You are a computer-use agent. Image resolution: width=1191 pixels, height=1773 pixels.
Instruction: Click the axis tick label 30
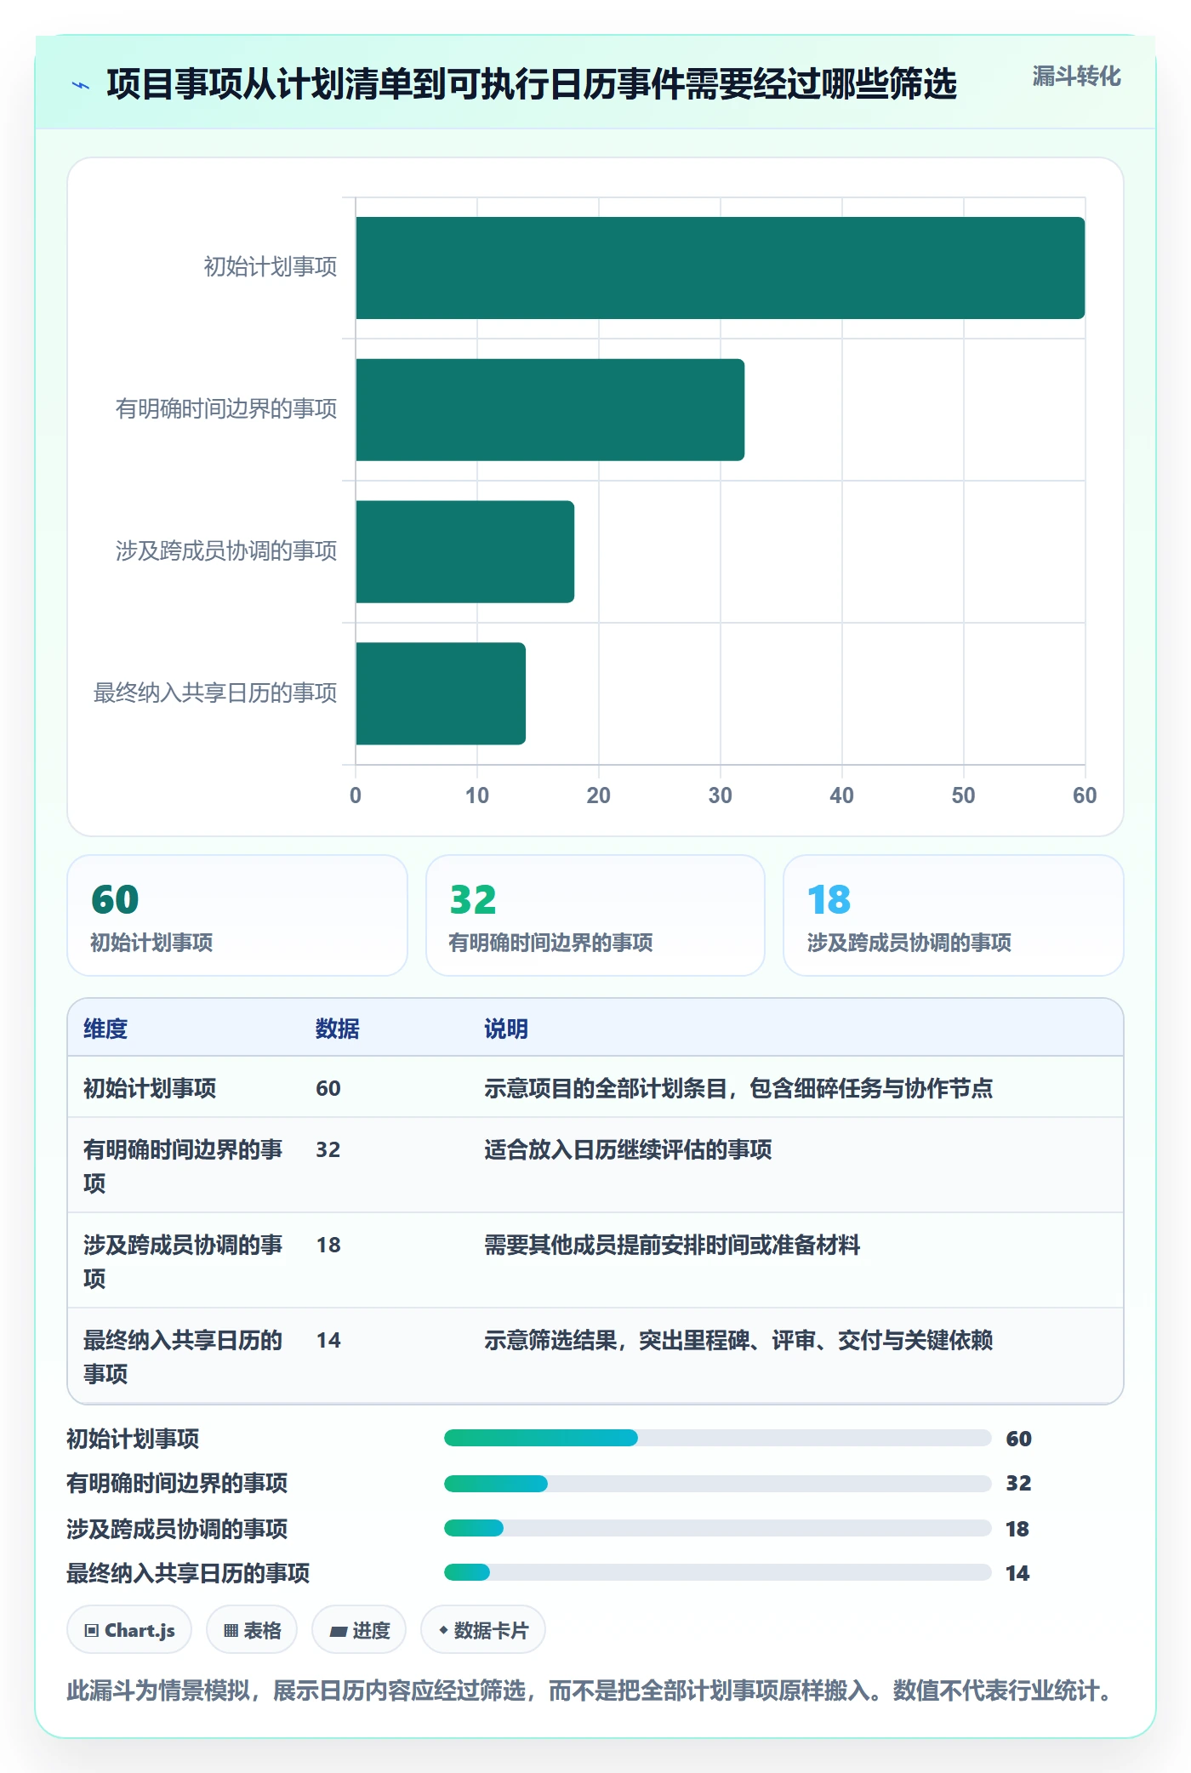(x=720, y=795)
